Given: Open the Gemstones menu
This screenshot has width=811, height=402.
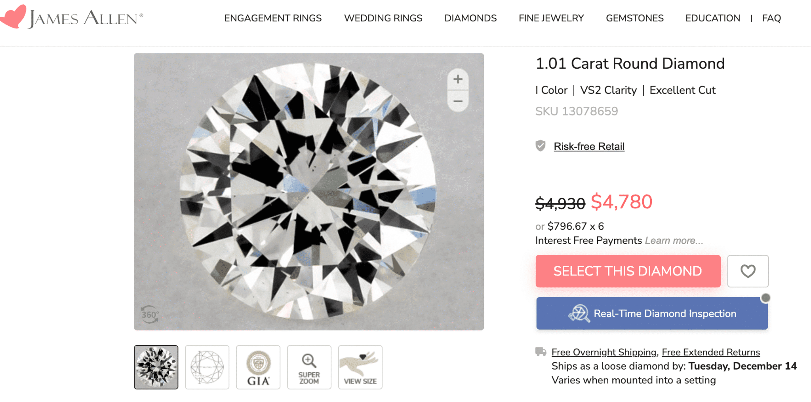Looking at the screenshot, I should click(634, 18).
